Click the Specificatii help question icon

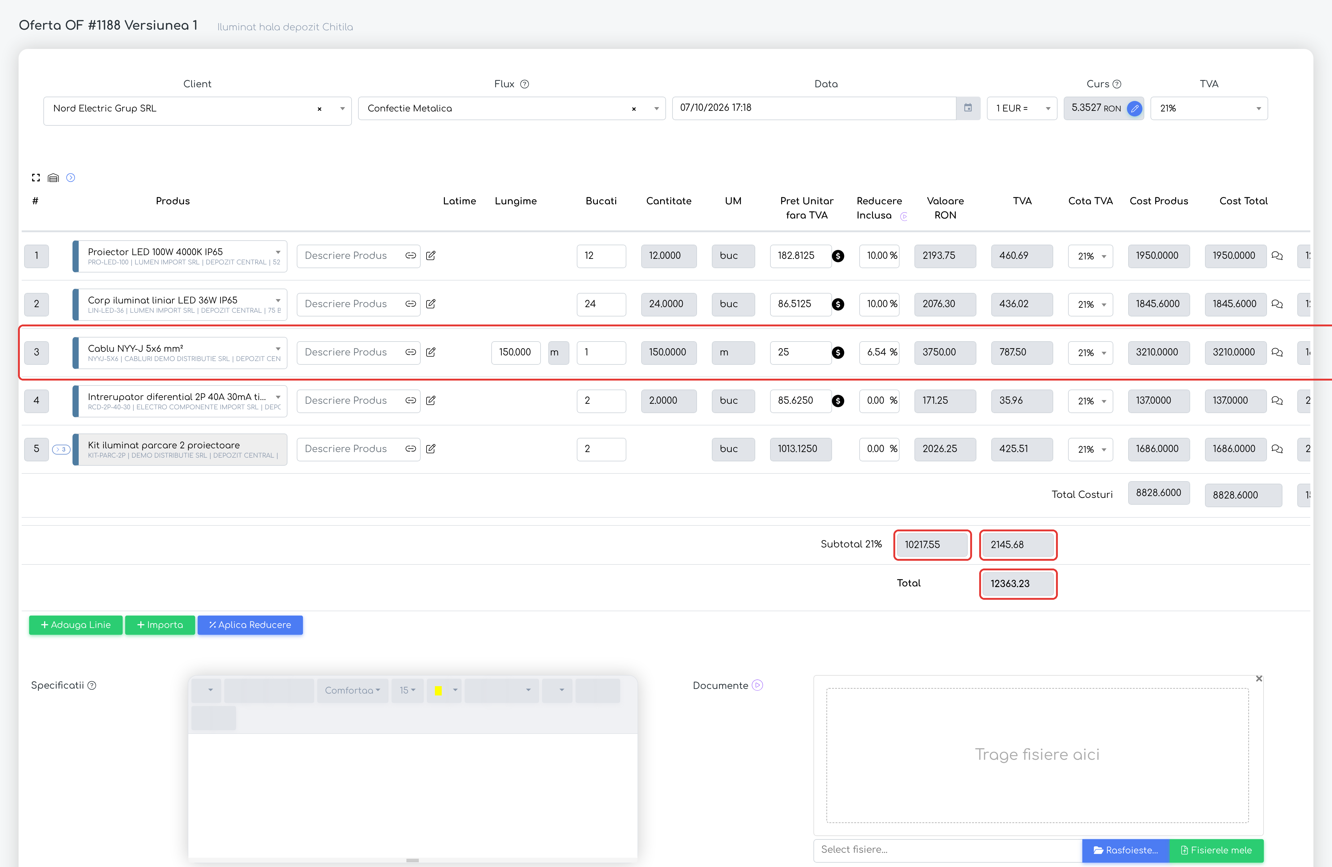pyautogui.click(x=92, y=685)
